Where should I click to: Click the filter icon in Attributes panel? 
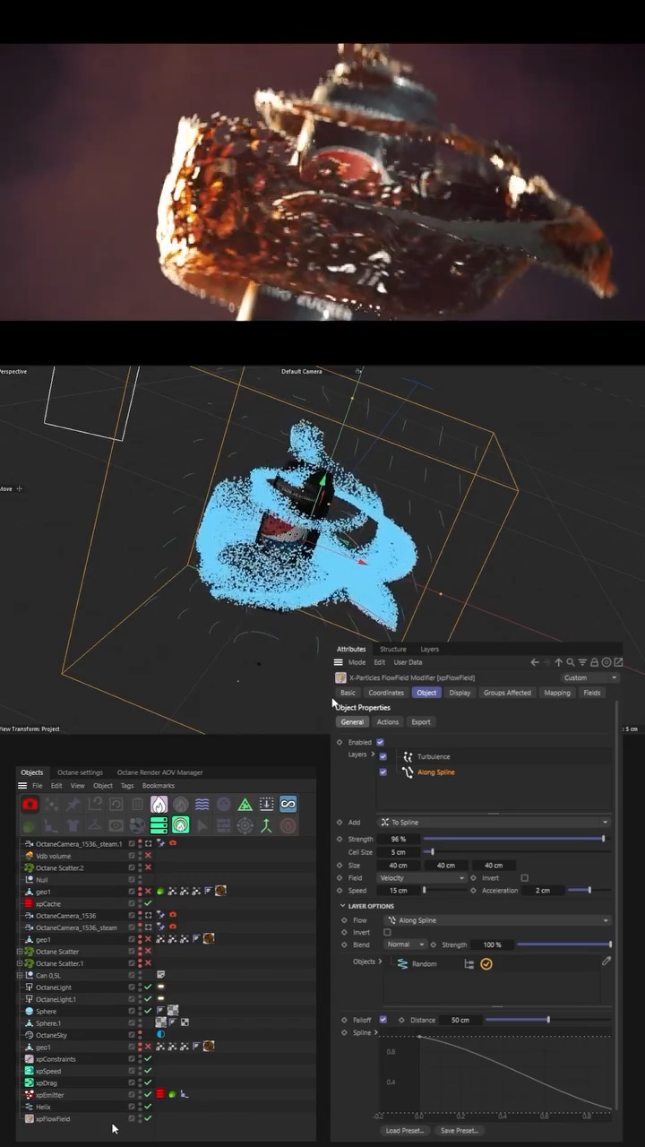point(582,662)
